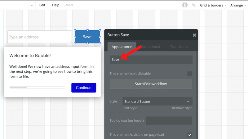
Task: Click the cursor pointer icon in toolbar
Action: (194, 5)
